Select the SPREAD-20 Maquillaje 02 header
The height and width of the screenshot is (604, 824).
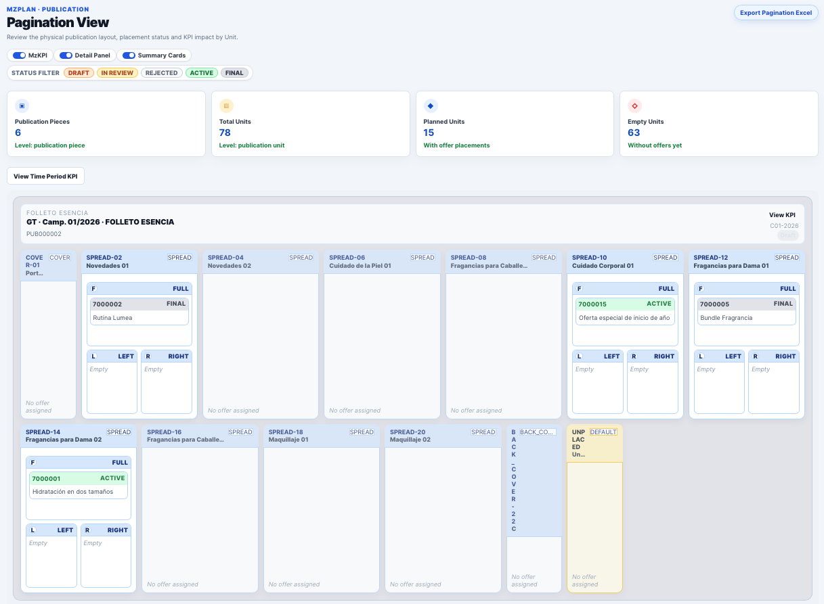coord(442,436)
